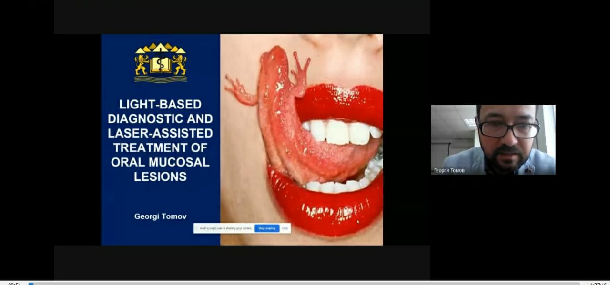Click the Георги Томов participant name label
Screen dimensions: 610x285
pyautogui.click(x=449, y=170)
